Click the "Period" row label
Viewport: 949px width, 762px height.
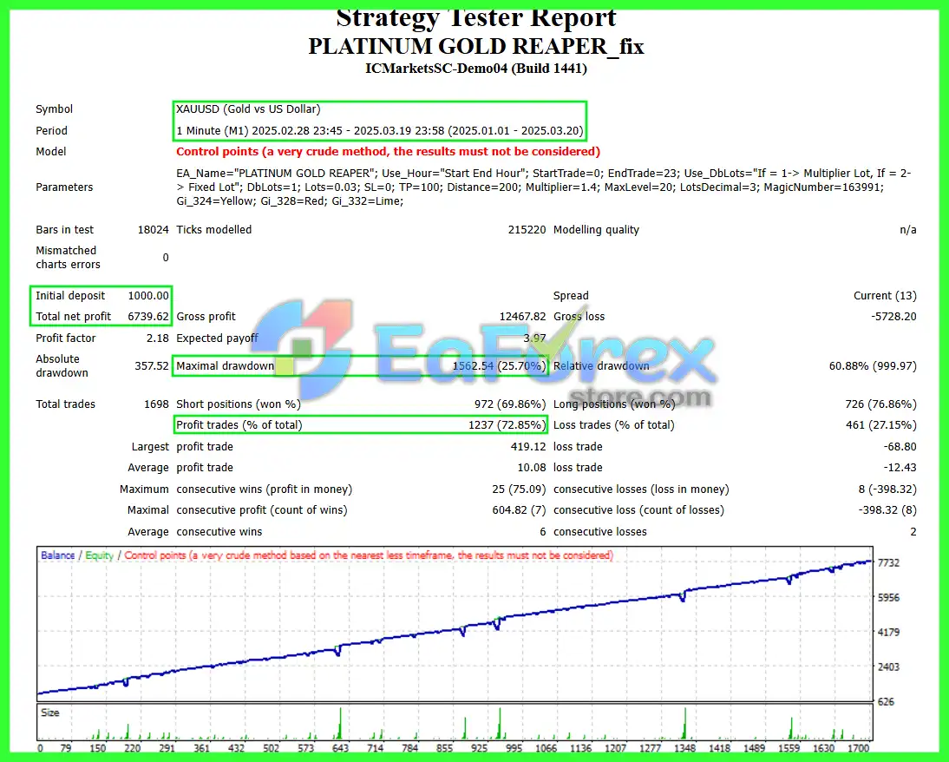[x=51, y=130]
